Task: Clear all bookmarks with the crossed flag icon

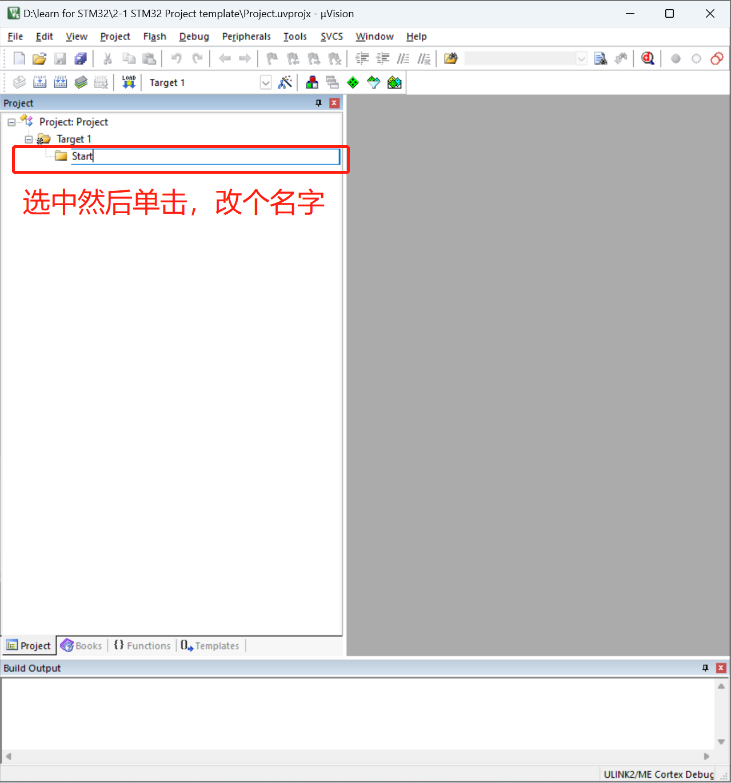Action: click(335, 58)
